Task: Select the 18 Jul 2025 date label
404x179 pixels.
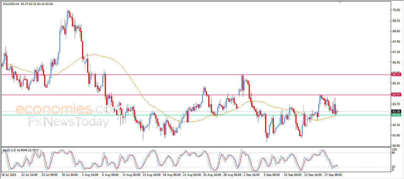Action: [8, 175]
